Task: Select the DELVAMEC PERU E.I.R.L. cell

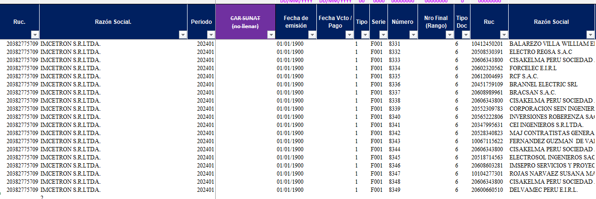Action: (552, 190)
